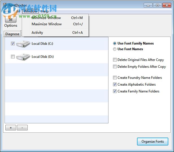Click the FontDoctor title bar app icon
Viewport: 174px width, 152px height.
click(5, 5)
